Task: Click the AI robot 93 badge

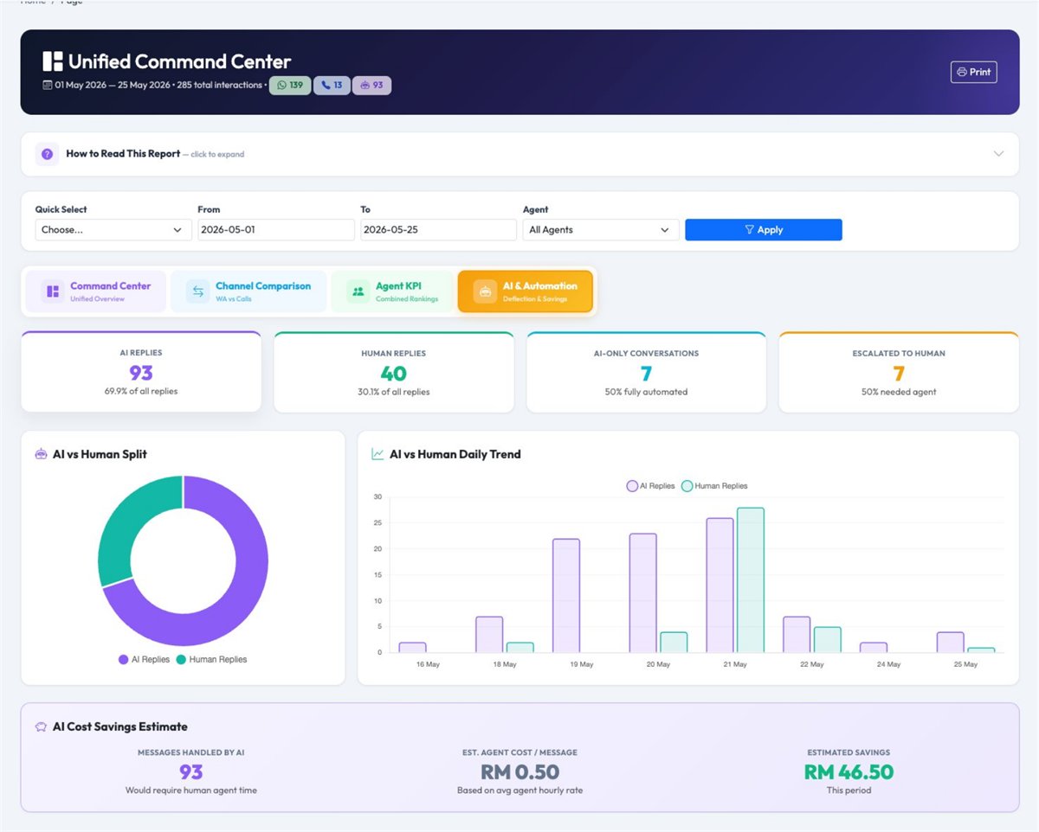Action: coord(372,85)
